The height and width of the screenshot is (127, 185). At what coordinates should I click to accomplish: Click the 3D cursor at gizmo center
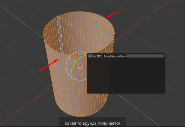80,66
